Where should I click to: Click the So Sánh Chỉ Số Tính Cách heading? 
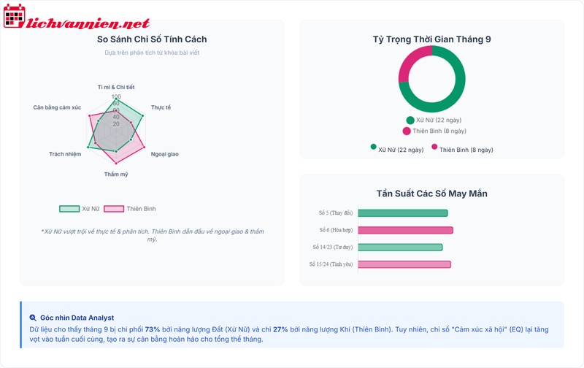(151, 39)
